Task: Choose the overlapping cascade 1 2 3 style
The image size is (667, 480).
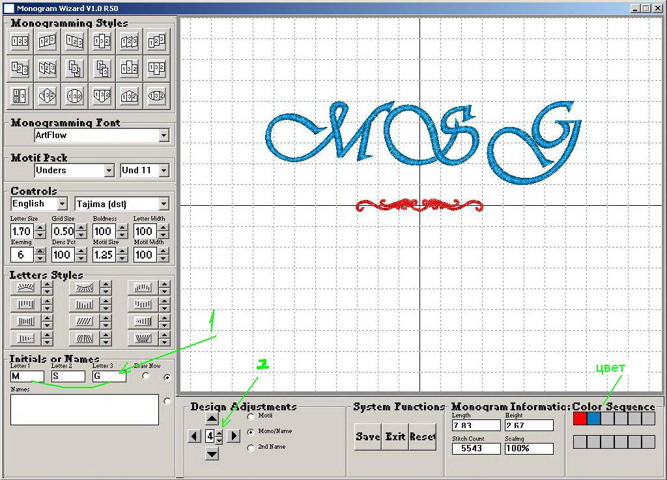Action: 102,68
